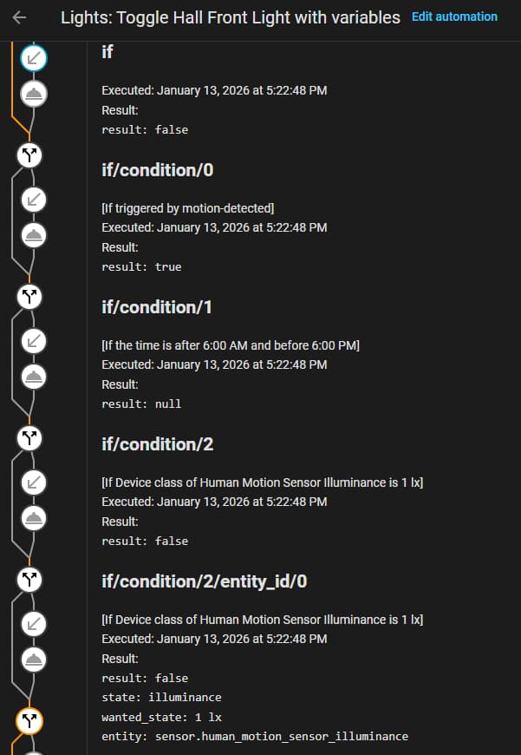
Task: Click the arrow node beside the 6:00 AM time condition
Action: pyautogui.click(x=33, y=339)
